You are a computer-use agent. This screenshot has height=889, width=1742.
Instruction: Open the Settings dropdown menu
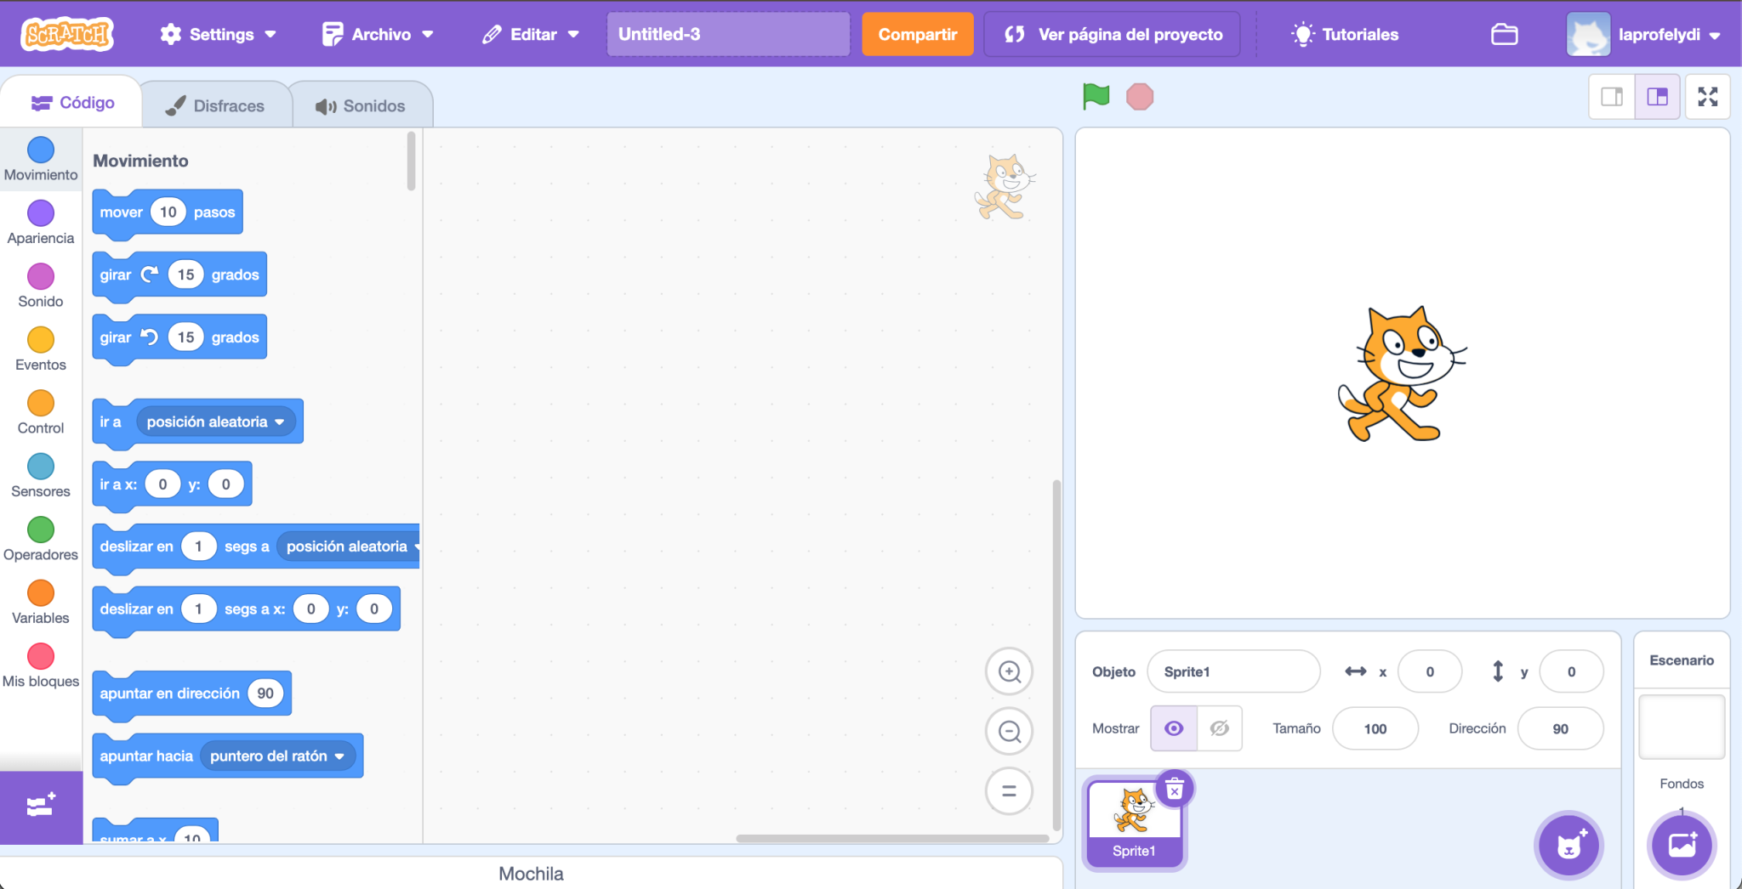point(219,34)
